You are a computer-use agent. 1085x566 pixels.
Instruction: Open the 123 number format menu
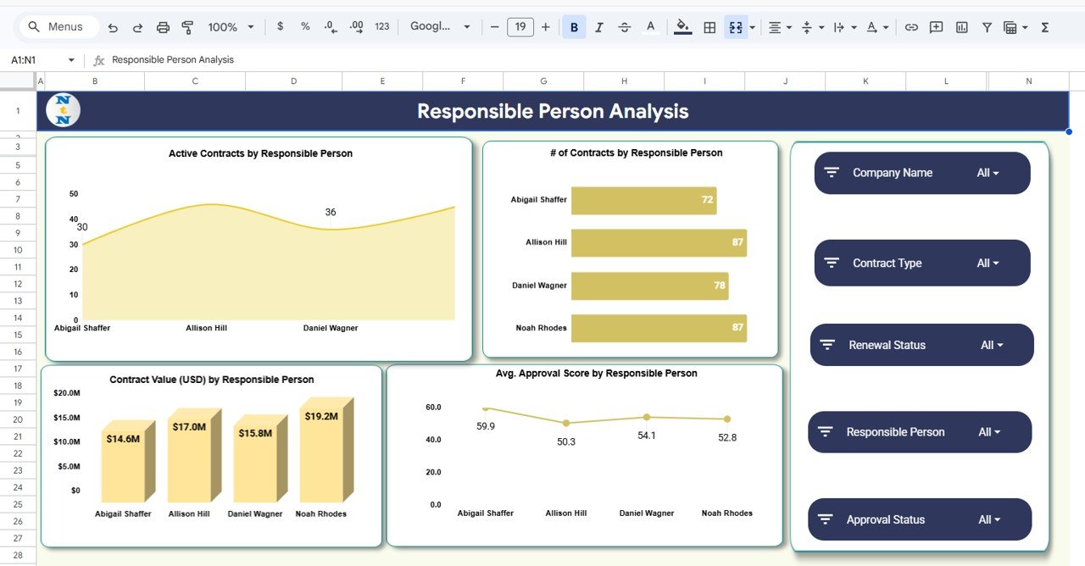click(x=381, y=26)
